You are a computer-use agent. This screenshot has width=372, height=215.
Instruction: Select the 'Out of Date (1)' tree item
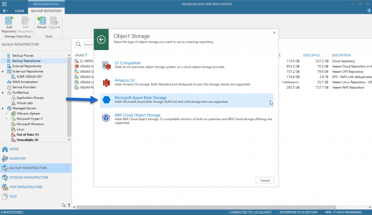pyautogui.click(x=28, y=134)
